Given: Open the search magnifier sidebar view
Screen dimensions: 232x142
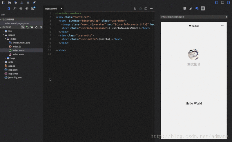Looking at the screenshot, I should (15, 8).
